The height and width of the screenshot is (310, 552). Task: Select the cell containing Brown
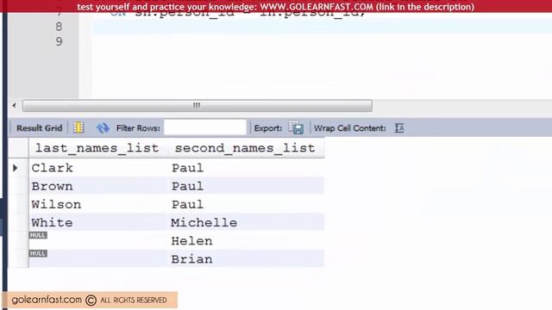coord(98,186)
